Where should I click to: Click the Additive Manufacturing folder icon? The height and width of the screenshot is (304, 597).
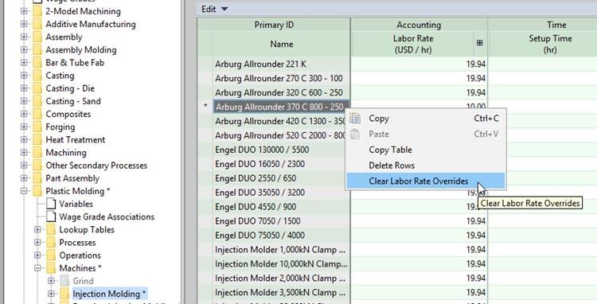pos(37,25)
